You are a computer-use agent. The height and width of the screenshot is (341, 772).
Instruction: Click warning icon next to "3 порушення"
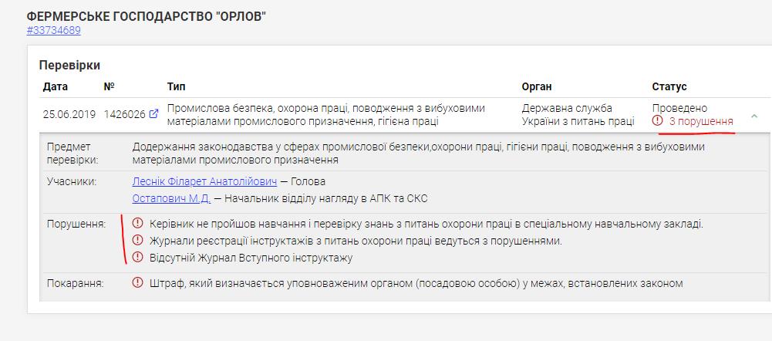point(657,121)
